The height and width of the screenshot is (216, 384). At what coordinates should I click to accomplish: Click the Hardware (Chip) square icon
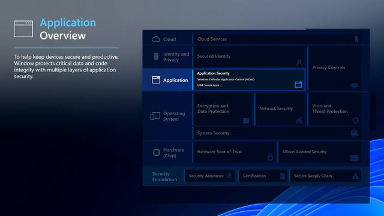[157, 152]
